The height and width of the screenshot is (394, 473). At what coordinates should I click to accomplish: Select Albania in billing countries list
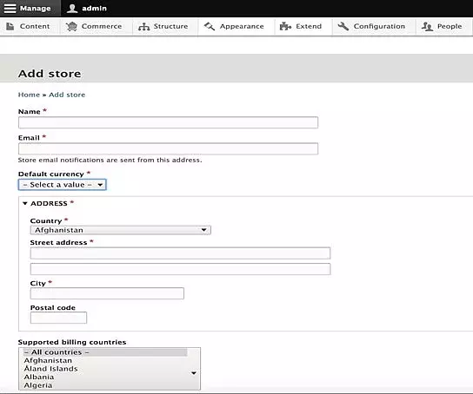coord(104,378)
